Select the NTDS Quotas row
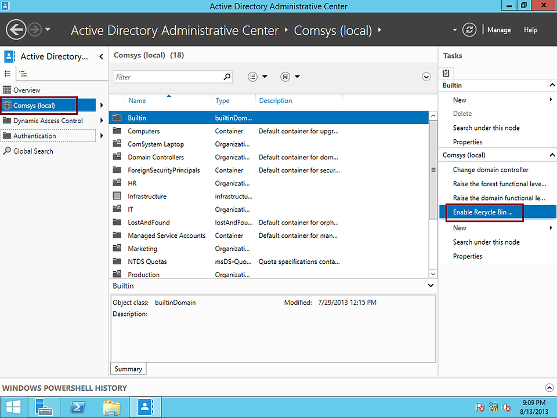Viewport: 557px width, 418px height. pos(269,261)
